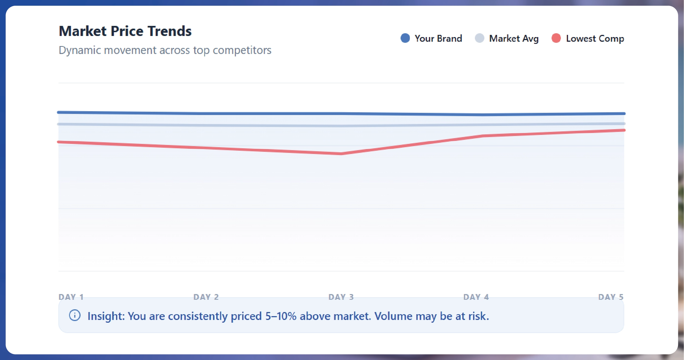Toggle the Market Avg series label

(514, 38)
